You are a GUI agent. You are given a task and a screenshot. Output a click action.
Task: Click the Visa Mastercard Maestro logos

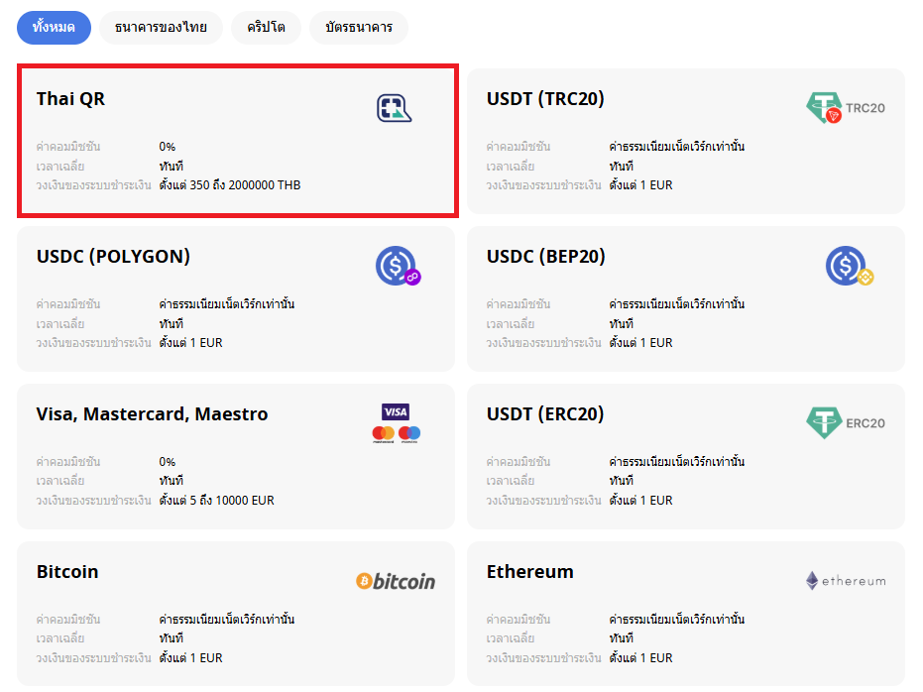(396, 423)
